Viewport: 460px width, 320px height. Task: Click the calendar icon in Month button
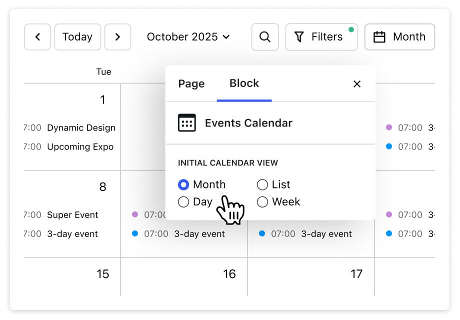(x=379, y=37)
